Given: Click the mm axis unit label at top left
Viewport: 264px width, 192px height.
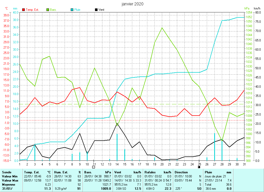Looking at the screenshot, I should click(x=15, y=8).
